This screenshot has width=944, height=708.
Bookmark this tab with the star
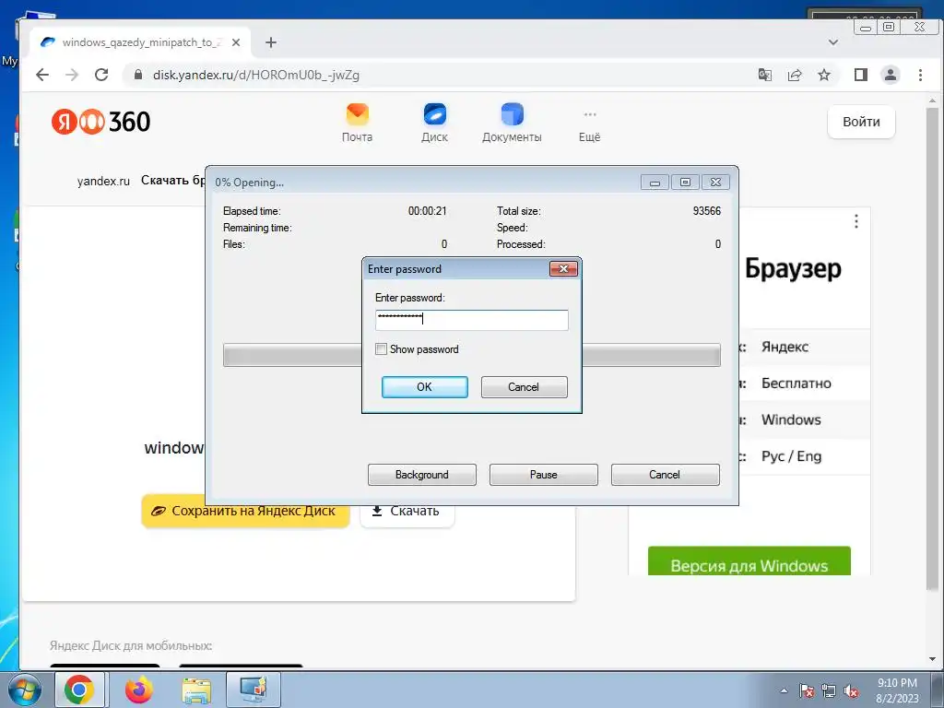coord(824,75)
